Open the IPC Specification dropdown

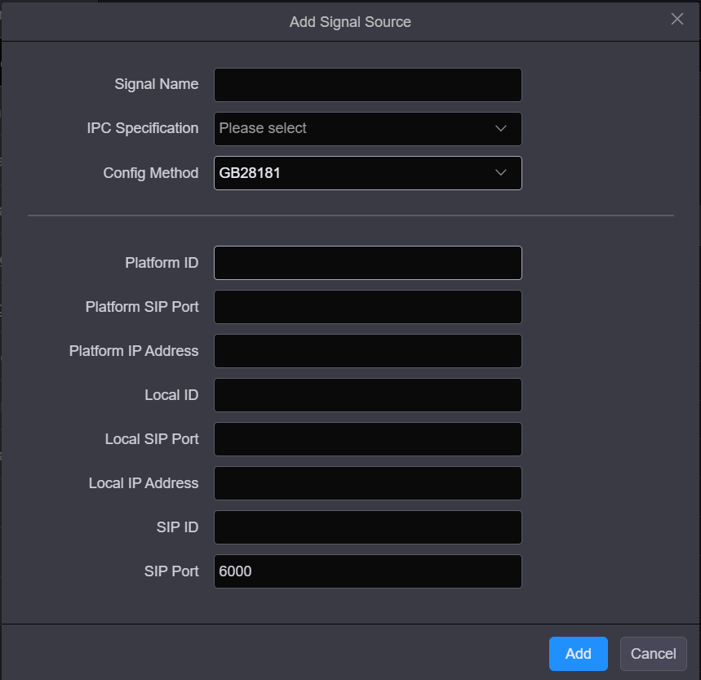[x=367, y=129]
